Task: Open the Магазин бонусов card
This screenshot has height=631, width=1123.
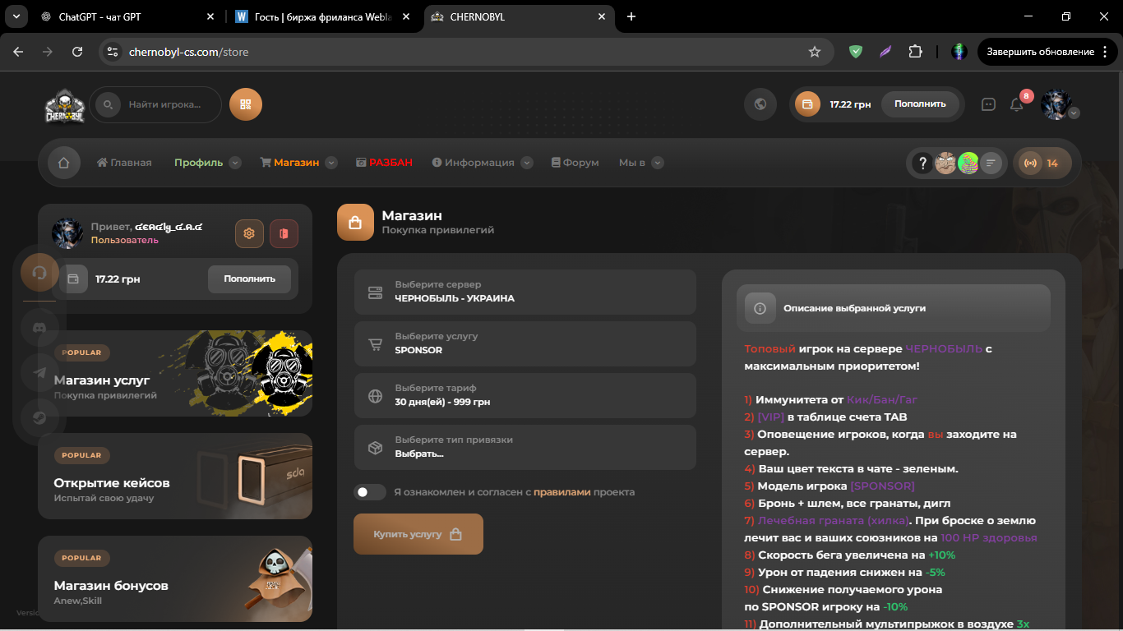Action: tap(175, 579)
